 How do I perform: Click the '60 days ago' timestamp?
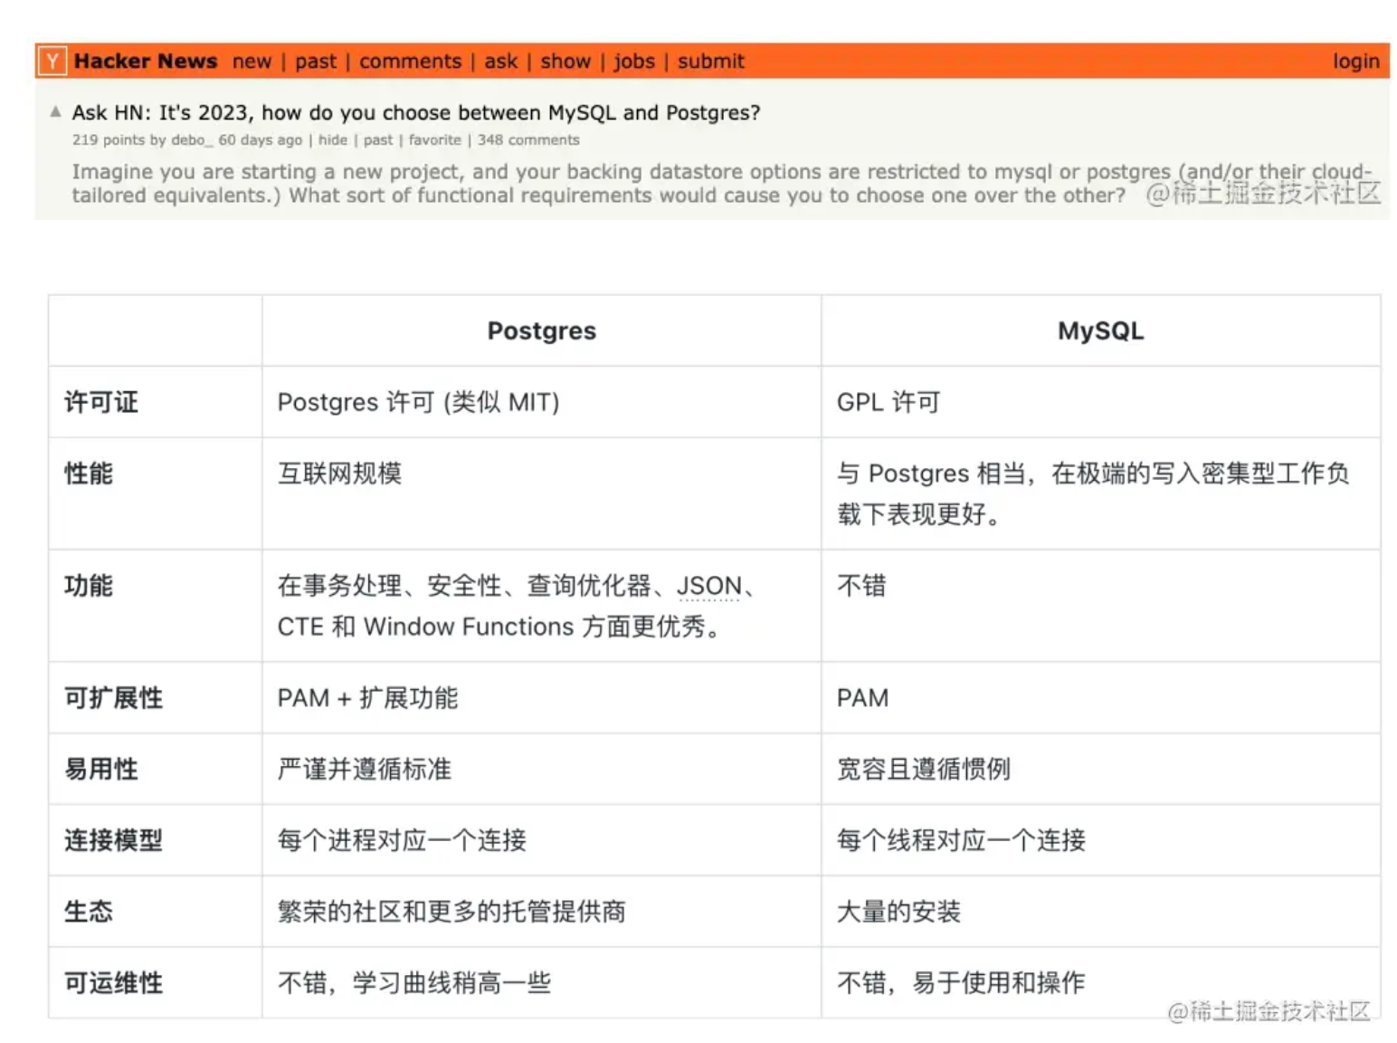tap(261, 139)
